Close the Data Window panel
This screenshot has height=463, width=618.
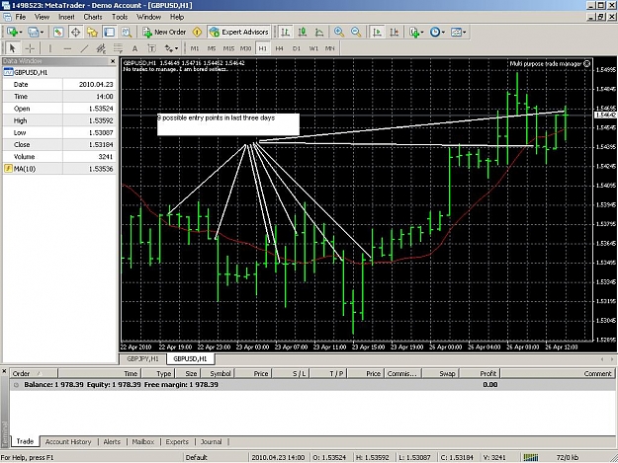pos(113,61)
